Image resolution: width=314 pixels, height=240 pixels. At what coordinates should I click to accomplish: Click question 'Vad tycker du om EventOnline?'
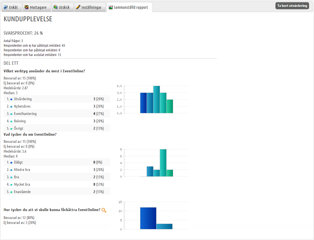coord(30,135)
